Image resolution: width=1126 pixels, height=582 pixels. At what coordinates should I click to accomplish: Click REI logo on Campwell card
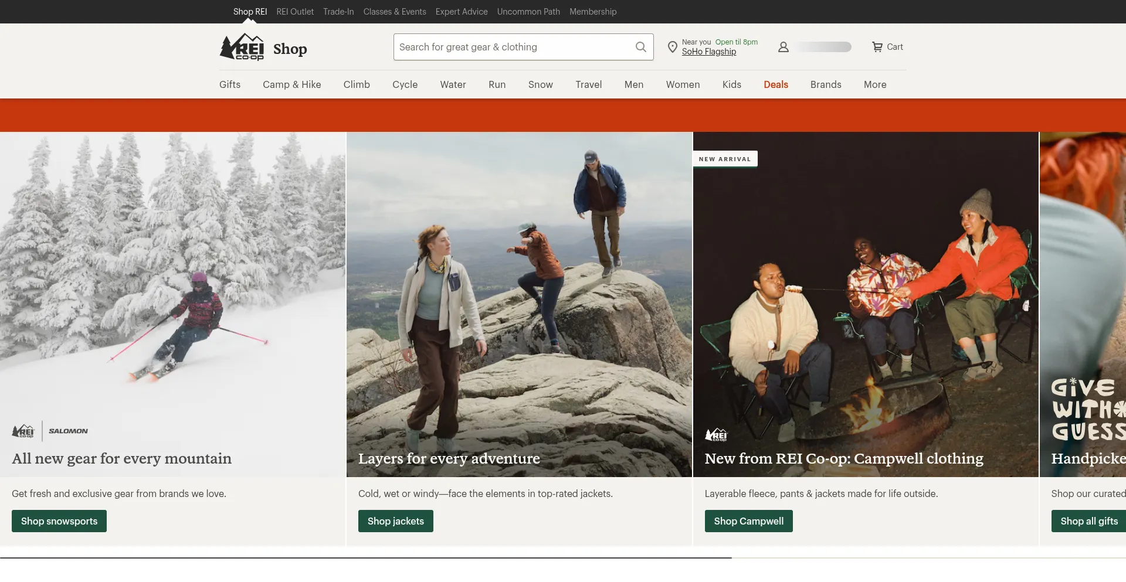716,435
